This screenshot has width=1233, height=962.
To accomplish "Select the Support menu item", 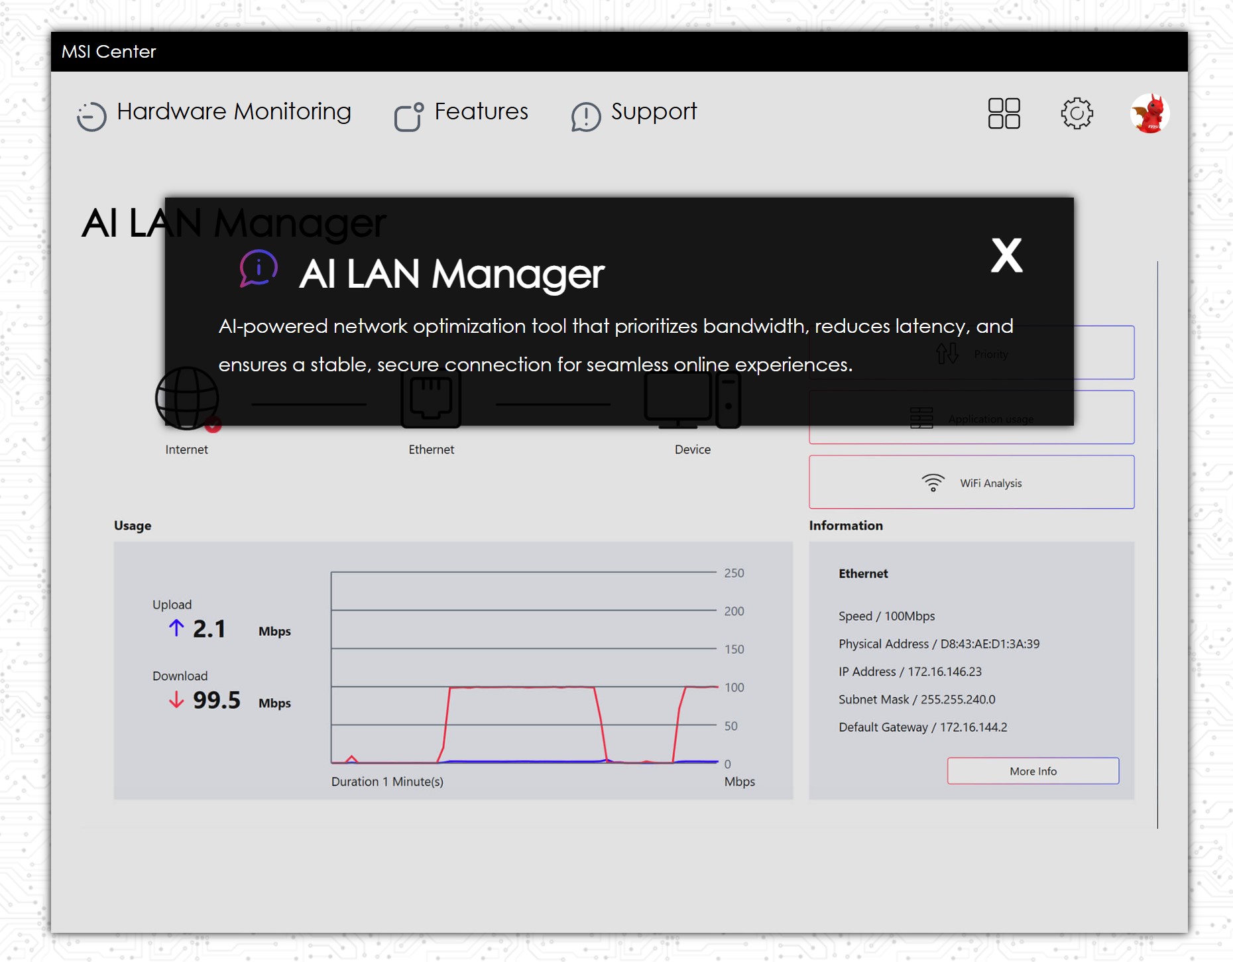I will pyautogui.click(x=653, y=112).
